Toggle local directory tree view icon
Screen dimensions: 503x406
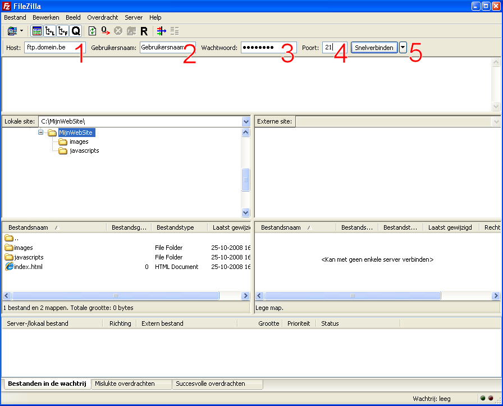50,31
